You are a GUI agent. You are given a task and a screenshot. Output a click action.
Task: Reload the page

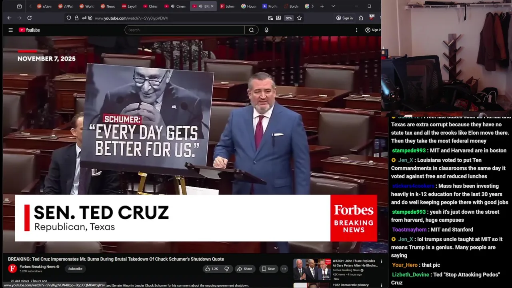pos(29,18)
